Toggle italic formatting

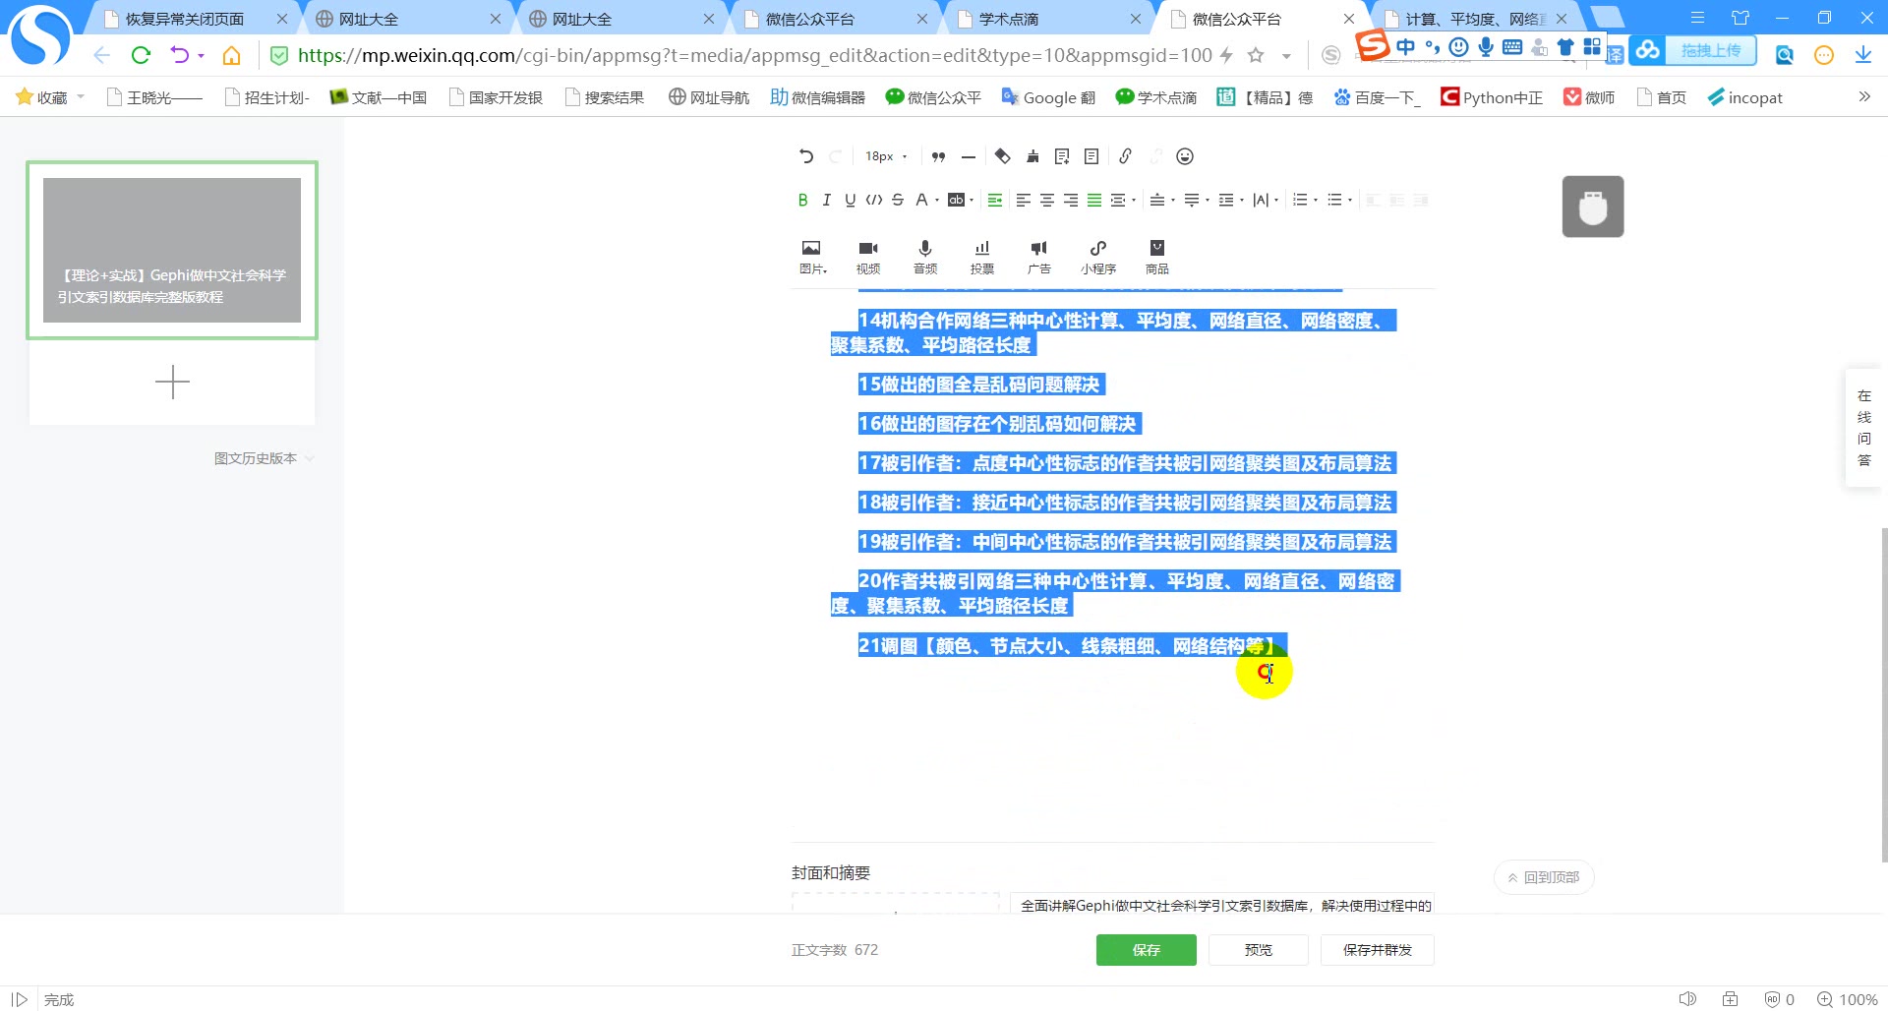826,200
